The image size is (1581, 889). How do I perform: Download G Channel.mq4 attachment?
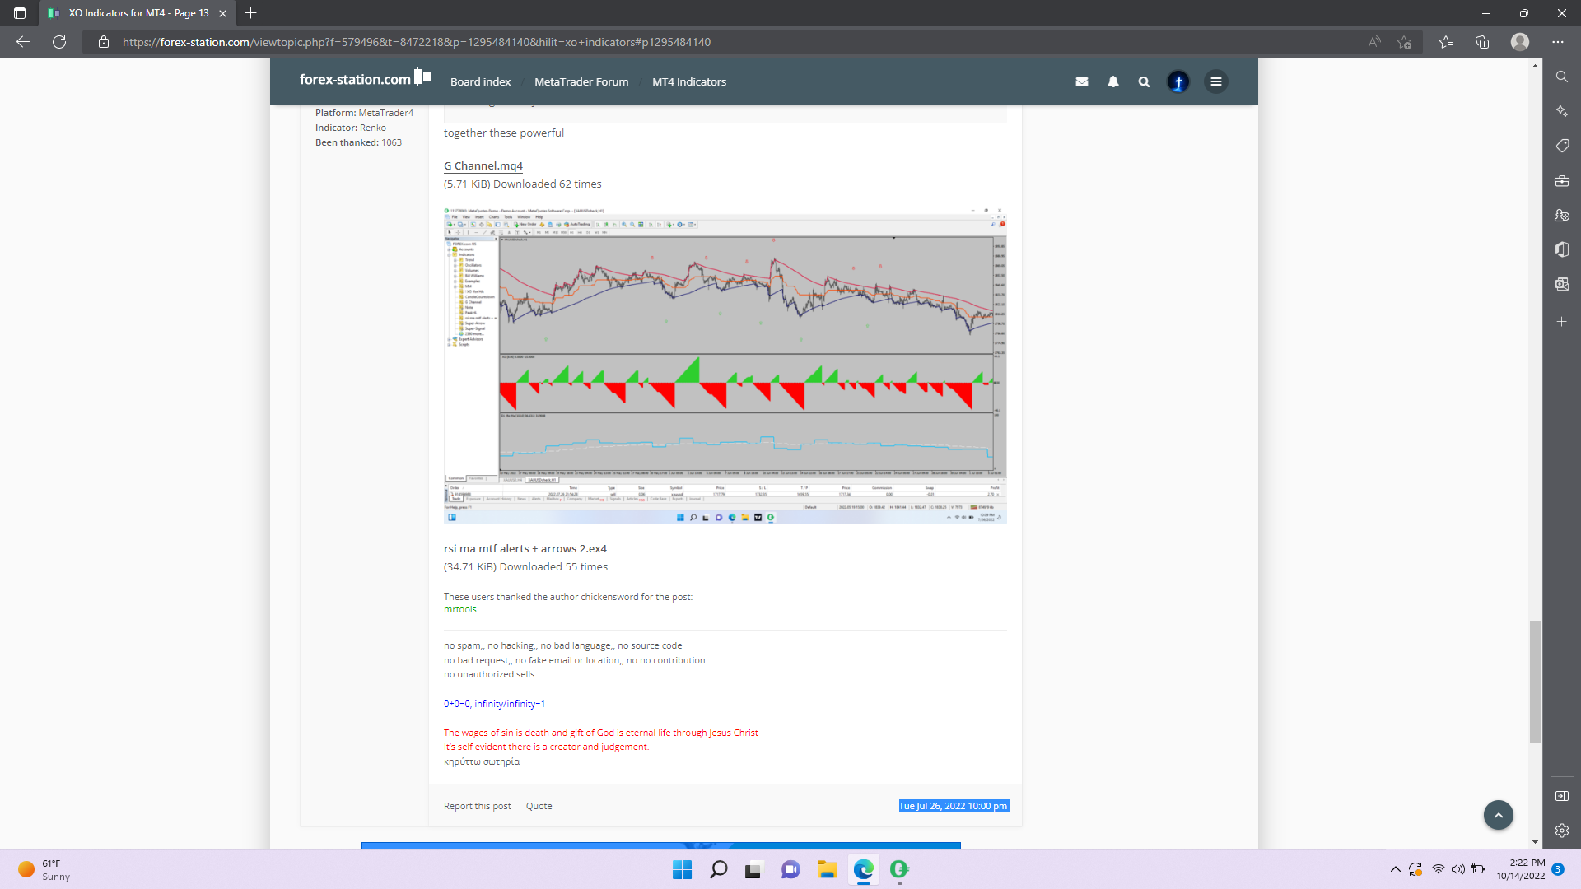pos(483,165)
